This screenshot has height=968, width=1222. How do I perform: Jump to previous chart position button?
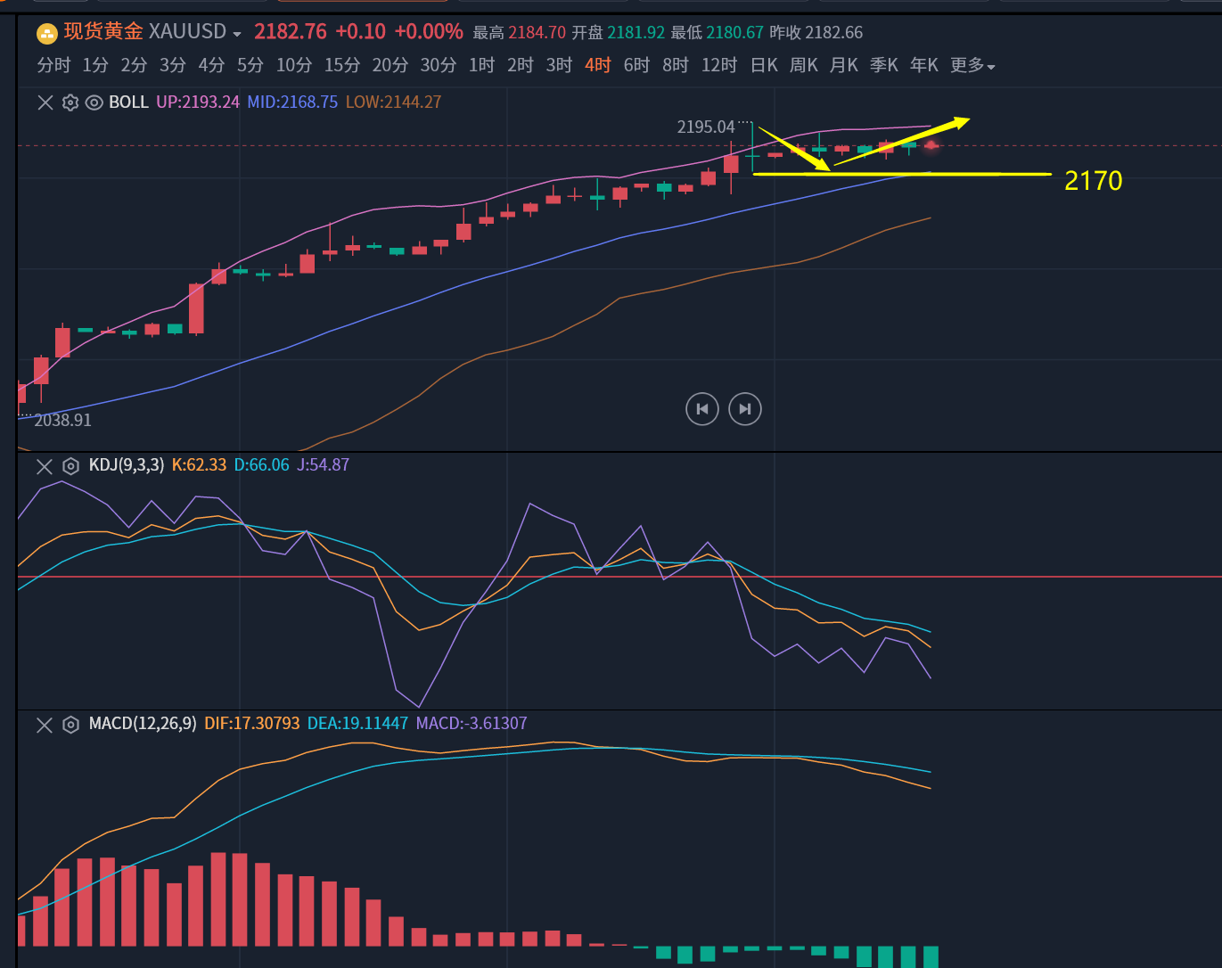point(702,409)
